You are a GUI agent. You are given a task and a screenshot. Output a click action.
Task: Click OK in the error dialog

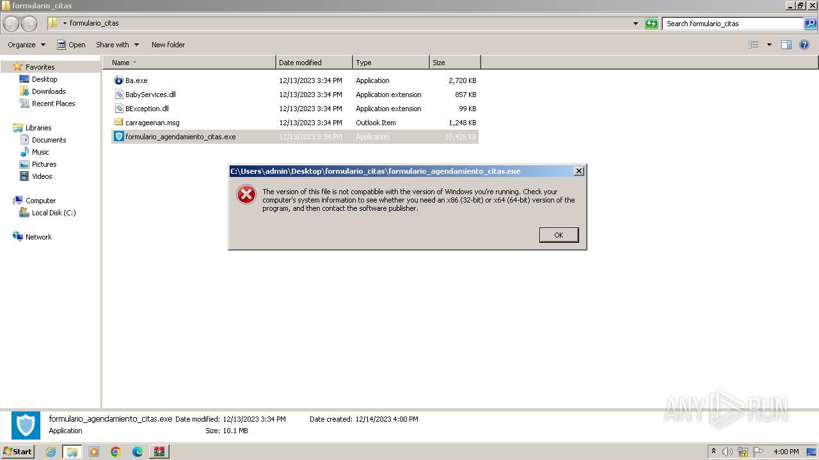pyautogui.click(x=559, y=235)
